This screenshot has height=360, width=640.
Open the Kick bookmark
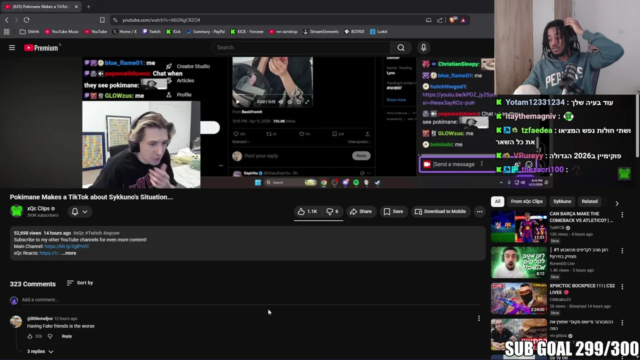[x=173, y=31]
